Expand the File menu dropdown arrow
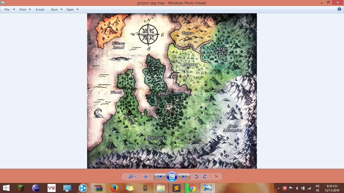Screen dimensions: 344x193 coord(14,10)
